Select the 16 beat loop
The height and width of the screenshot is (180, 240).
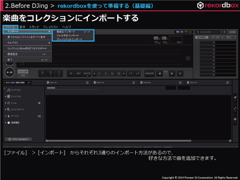(x=112, y=74)
